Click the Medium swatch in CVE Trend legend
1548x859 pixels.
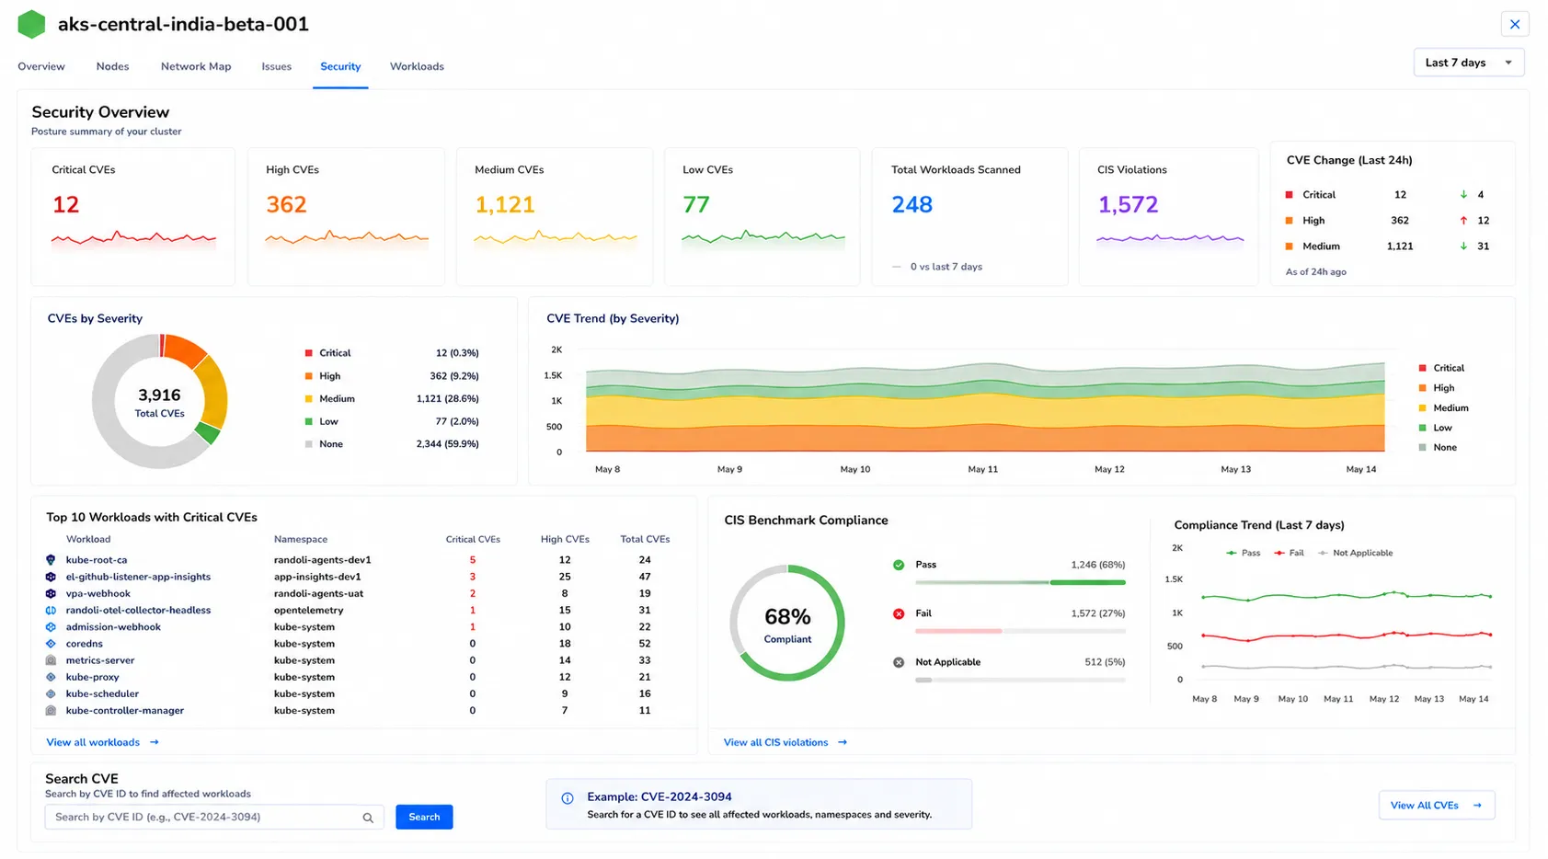pyautogui.click(x=1423, y=408)
